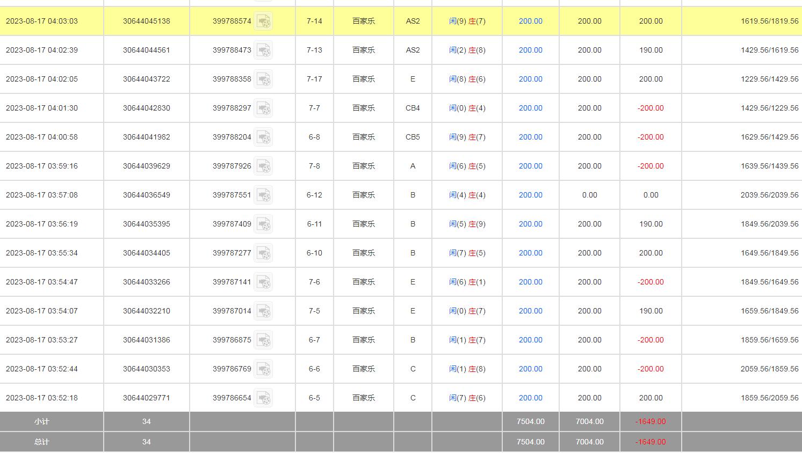Click blue 200.00 bet link for order 30644031386
The height and width of the screenshot is (453, 802).
pyautogui.click(x=531, y=340)
